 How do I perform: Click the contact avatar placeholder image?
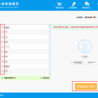85,47
